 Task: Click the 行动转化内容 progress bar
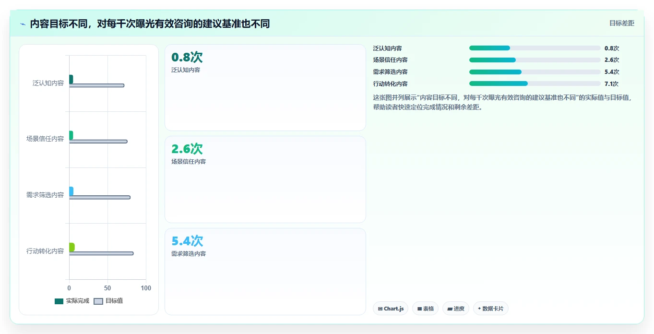[x=535, y=83]
